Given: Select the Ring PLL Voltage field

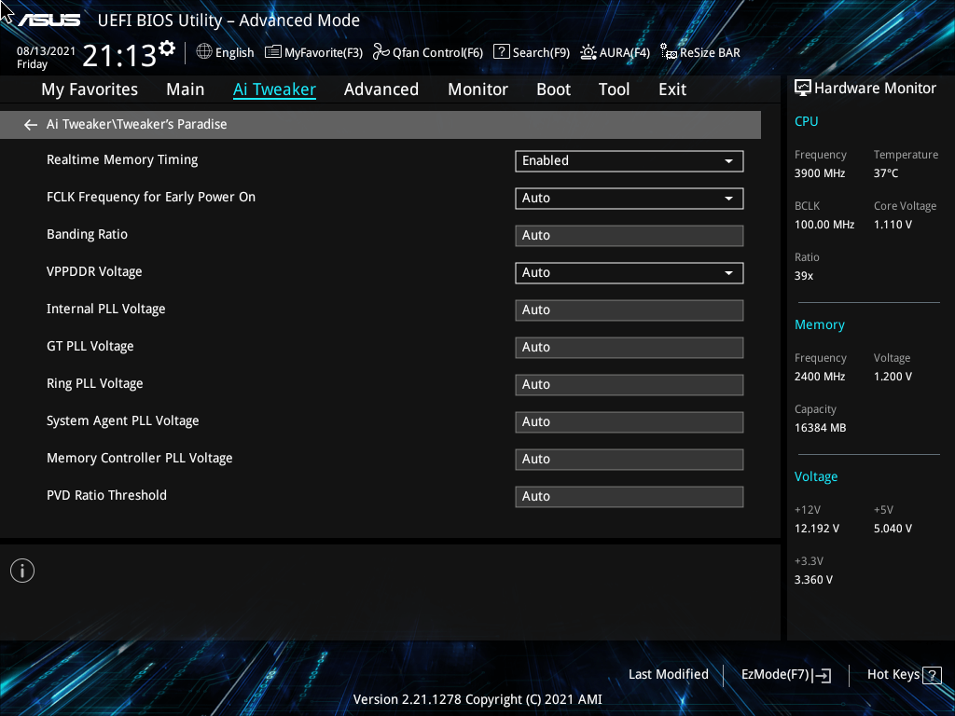Looking at the screenshot, I should (x=630, y=385).
